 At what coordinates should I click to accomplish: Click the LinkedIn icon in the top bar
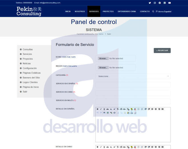[x=165, y=3]
